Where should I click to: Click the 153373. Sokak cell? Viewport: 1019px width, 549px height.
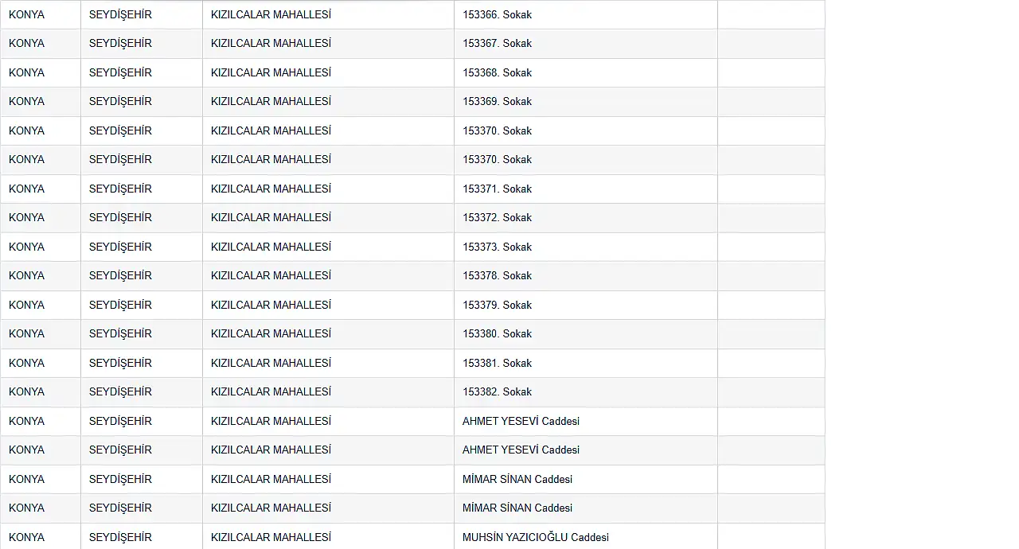[497, 247]
